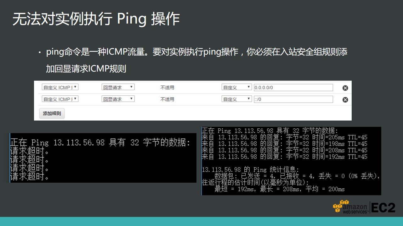
Task: Click 13.113.56.98 的 Ping 统计信息 line
Action: [250, 169]
